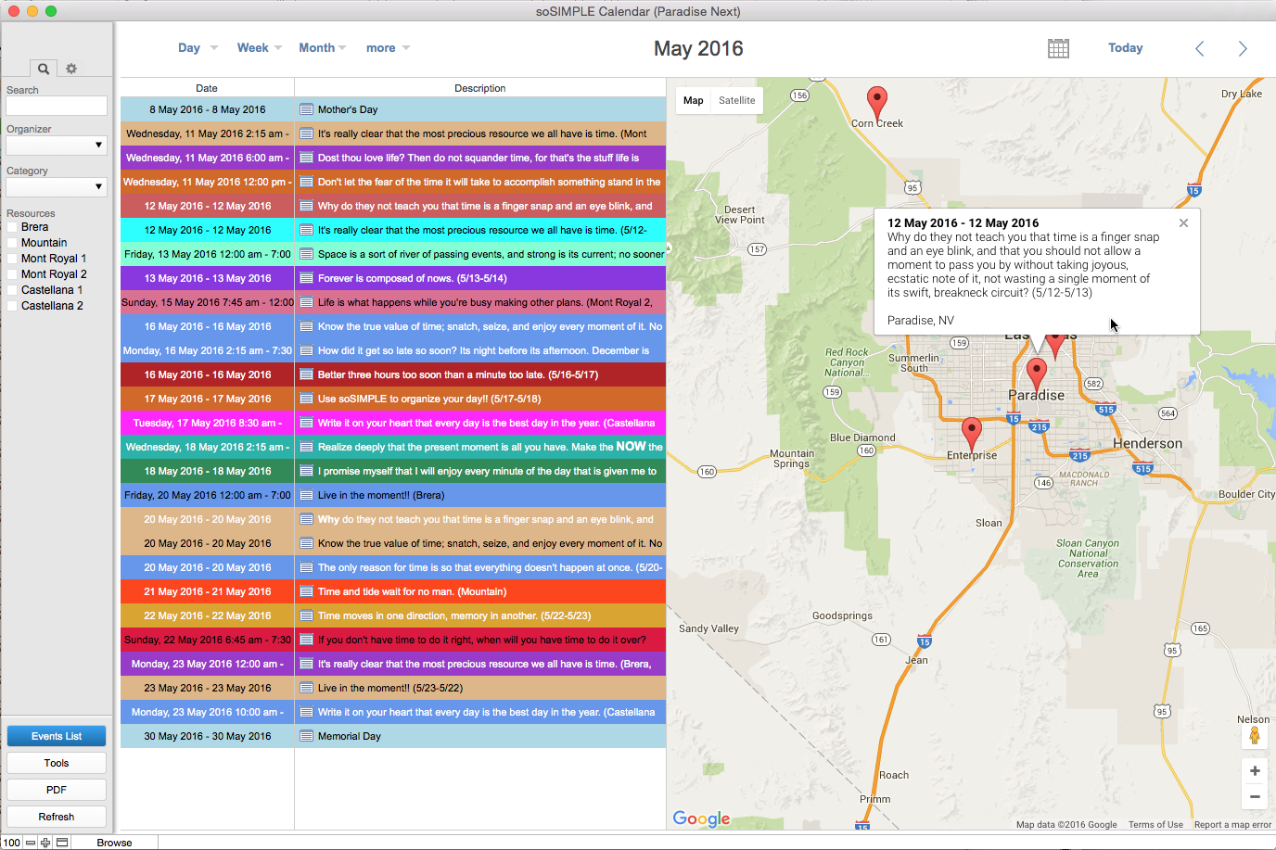The image size is (1276, 850).
Task: Open the settings gear tab in sidebar
Action: (71, 69)
